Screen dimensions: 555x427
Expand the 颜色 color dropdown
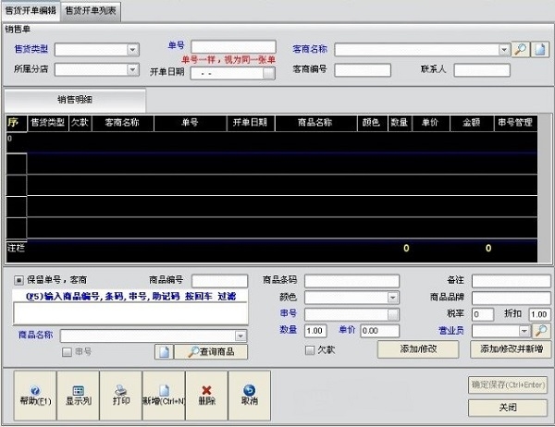click(393, 298)
